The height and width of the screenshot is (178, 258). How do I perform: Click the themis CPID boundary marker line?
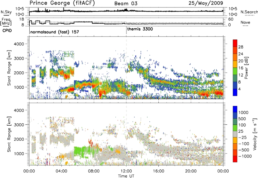click(126, 30)
